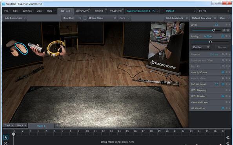Open the Cymbal type dropdown

coord(200,47)
